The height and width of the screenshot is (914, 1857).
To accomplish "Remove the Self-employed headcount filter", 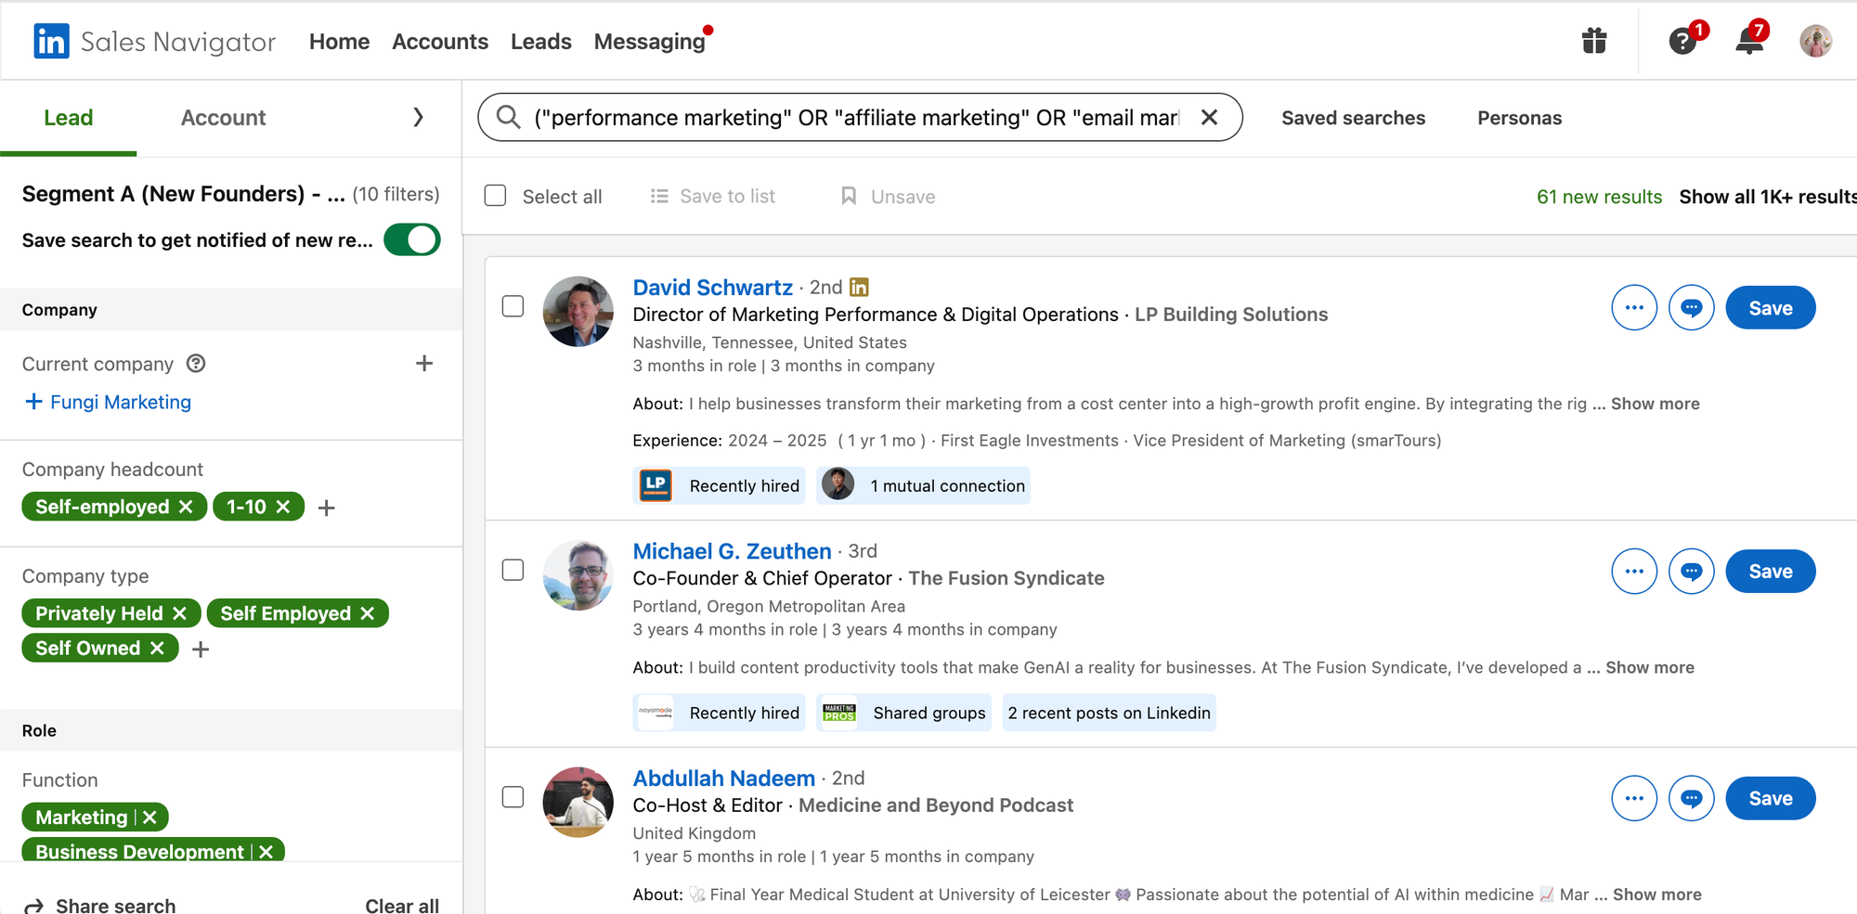I will tap(186, 507).
